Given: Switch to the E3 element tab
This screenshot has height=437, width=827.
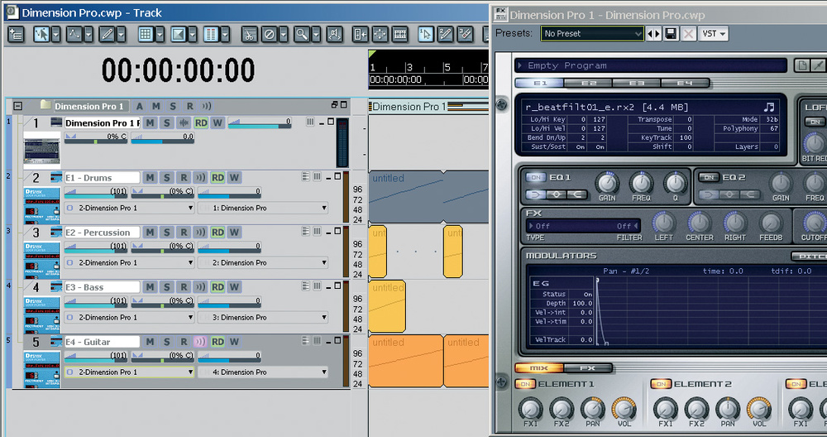Looking at the screenshot, I should [x=636, y=84].
